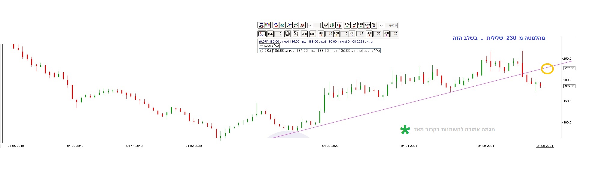This screenshot has height=187, width=607.
Task: Toggle the EMA 1 indicator
Action: (x=321, y=34)
